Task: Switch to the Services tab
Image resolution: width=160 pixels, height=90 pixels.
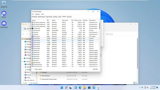Action: [69, 17]
